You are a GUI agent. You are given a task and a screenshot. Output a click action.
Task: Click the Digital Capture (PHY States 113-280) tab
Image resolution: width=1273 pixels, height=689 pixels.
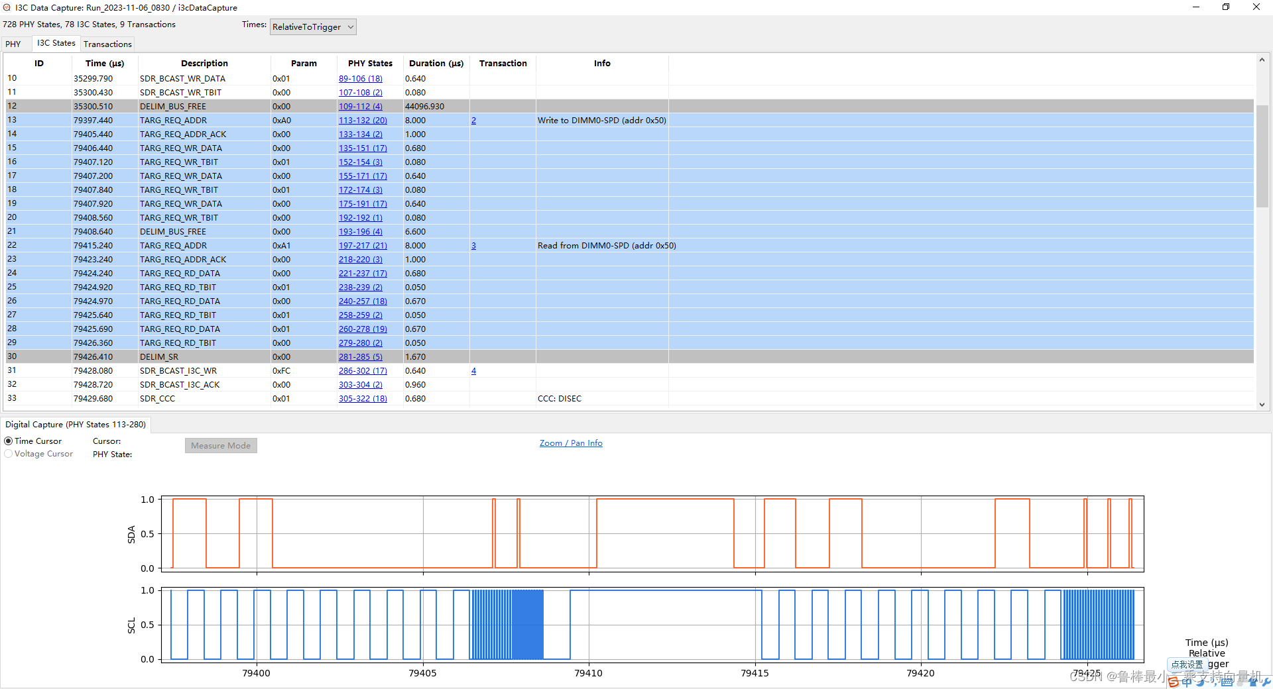[x=76, y=425]
